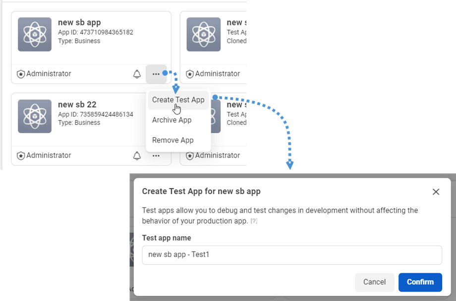Click Administrator shield icon on new sb app
Image resolution: width=456 pixels, height=301 pixels.
click(x=21, y=74)
